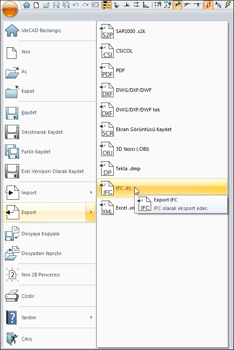234x350 pixels.
Task: Choose Kapat to close the project
Action: coord(49,91)
